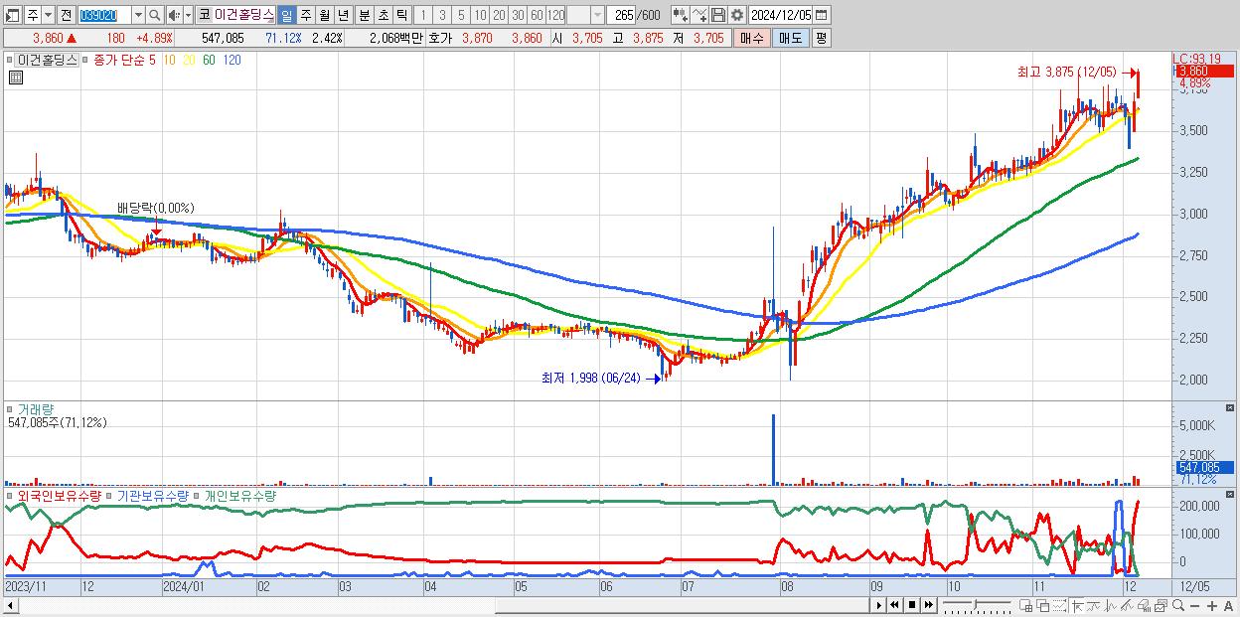This screenshot has height=617, width=1240.
Task: Click the 개인보유수량 legend label
Action: [x=239, y=494]
